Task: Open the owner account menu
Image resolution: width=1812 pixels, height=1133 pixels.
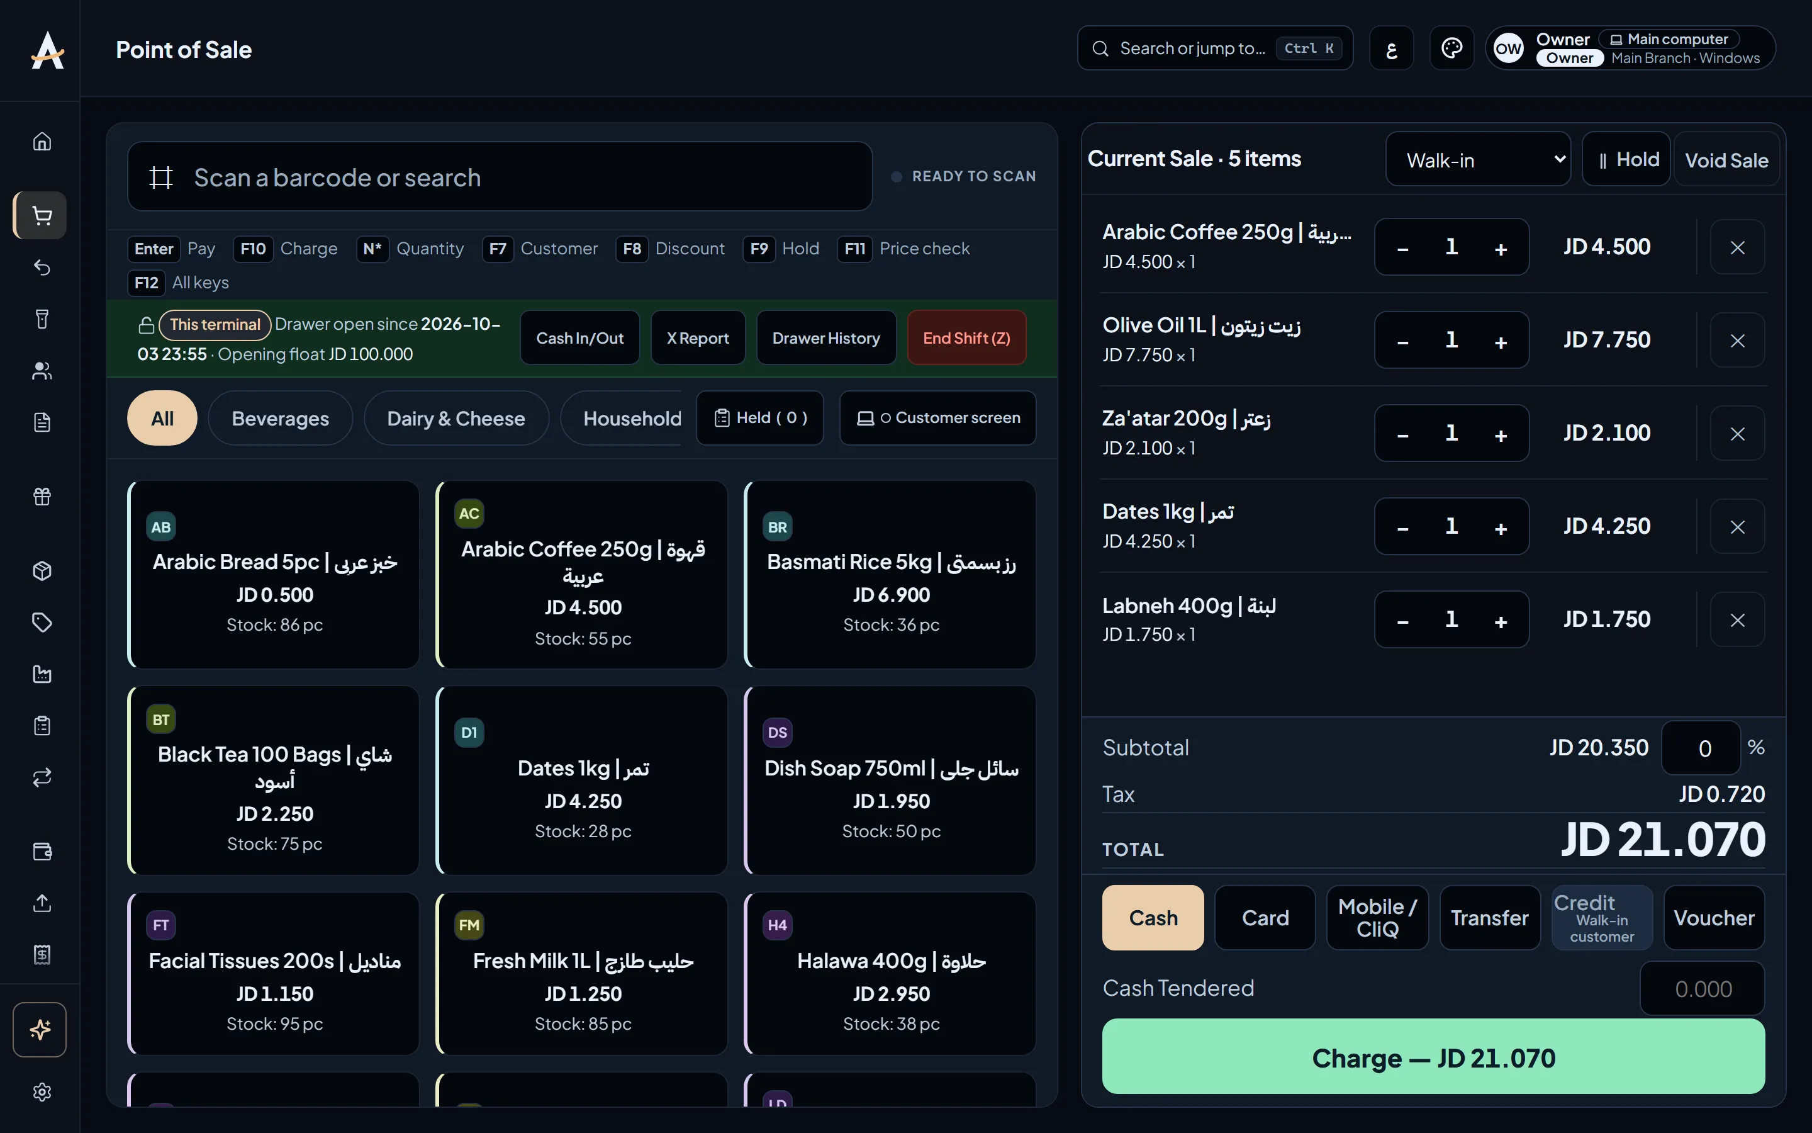Action: [x=1630, y=48]
